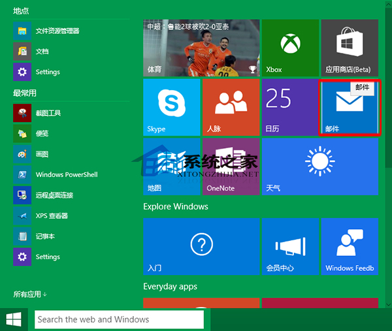Launch the 远程桌面连接 icon
The image size is (392, 331).
(x=22, y=195)
